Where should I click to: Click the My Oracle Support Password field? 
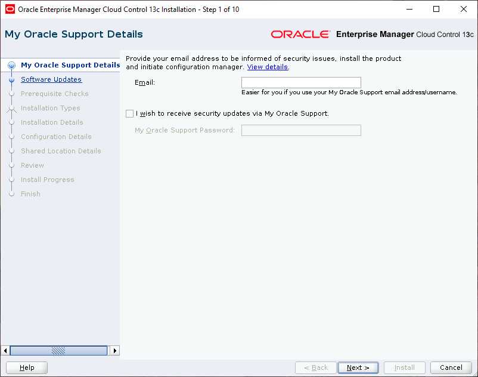(301, 130)
